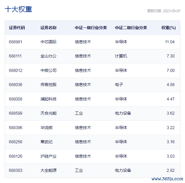This screenshot has height=183, width=185.
Task: Select security code 688981
Action: coord(16,42)
